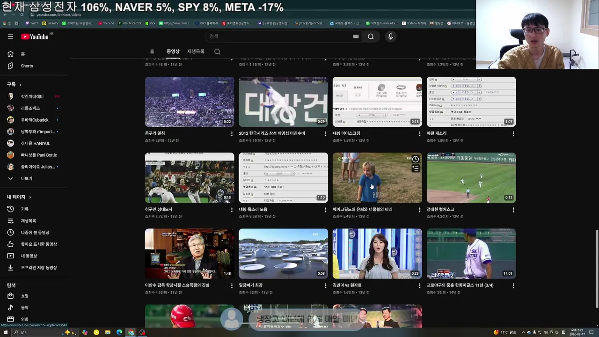This screenshot has height=337, width=599.
Task: Open 쇼핑 in the explore section
Action: pos(34,296)
